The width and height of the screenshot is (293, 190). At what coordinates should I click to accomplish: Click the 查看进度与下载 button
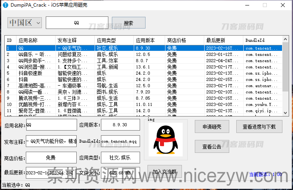pyautogui.click(x=259, y=127)
